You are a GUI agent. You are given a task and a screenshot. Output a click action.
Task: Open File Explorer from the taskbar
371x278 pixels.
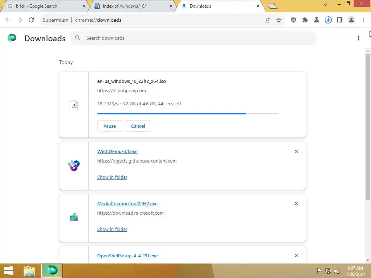click(x=29, y=271)
